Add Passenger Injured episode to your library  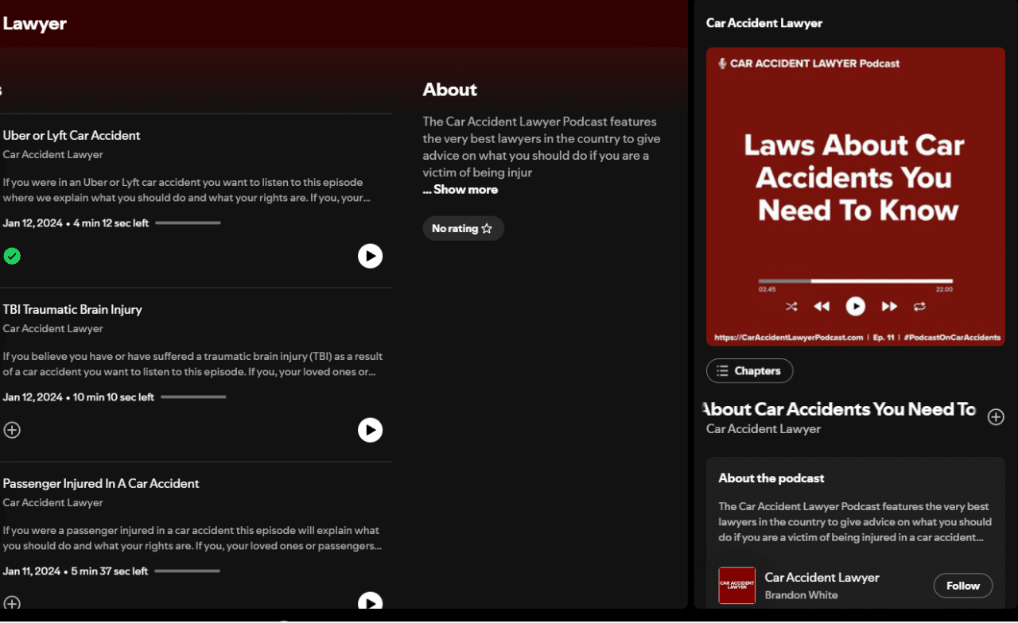click(12, 603)
